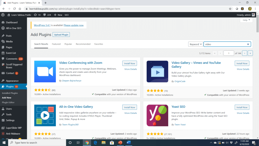Image resolution: width=259 pixels, height=146 pixels.
Task: Open the Users menu
Action: tap(9, 109)
